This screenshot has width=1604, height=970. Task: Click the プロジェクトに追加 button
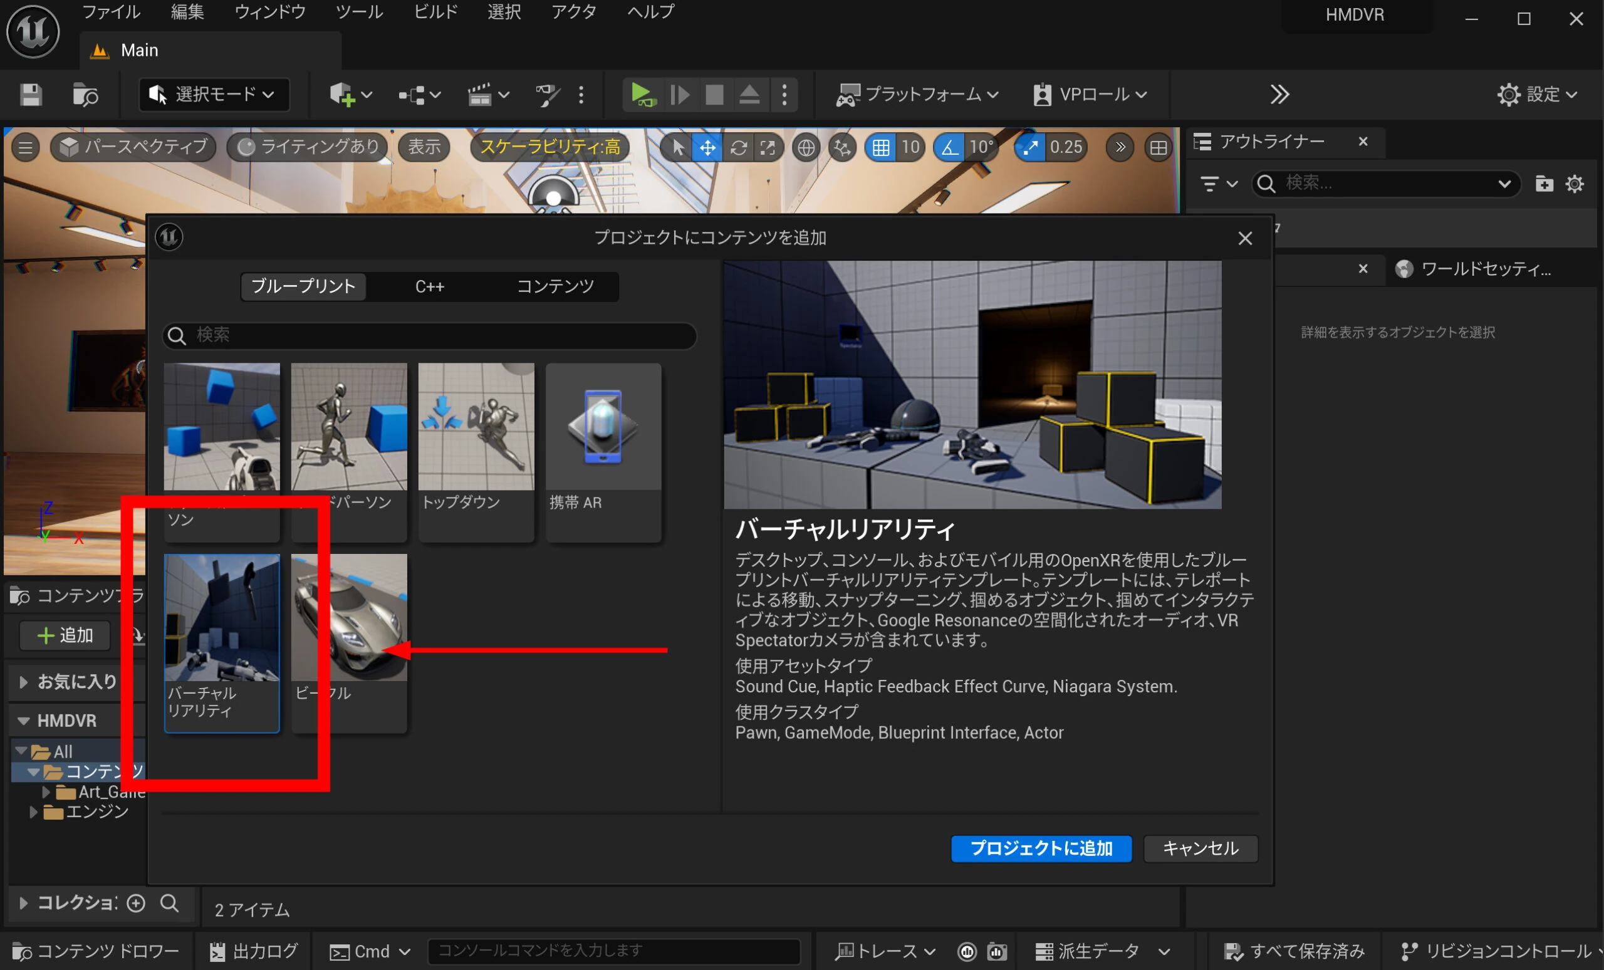click(x=1040, y=848)
